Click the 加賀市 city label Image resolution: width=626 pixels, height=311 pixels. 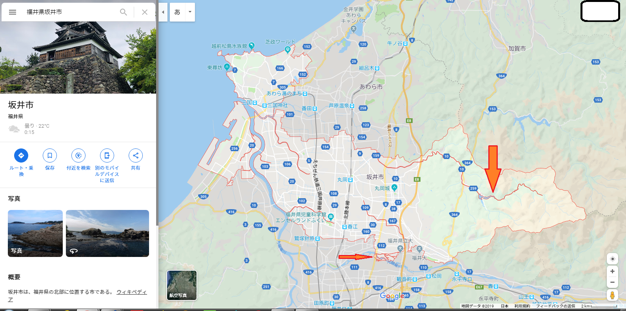coord(517,49)
